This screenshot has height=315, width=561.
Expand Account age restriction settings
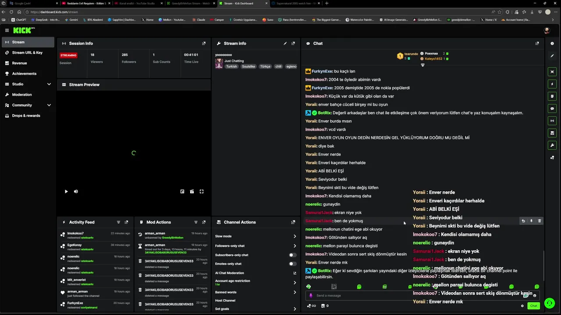pyautogui.click(x=295, y=283)
